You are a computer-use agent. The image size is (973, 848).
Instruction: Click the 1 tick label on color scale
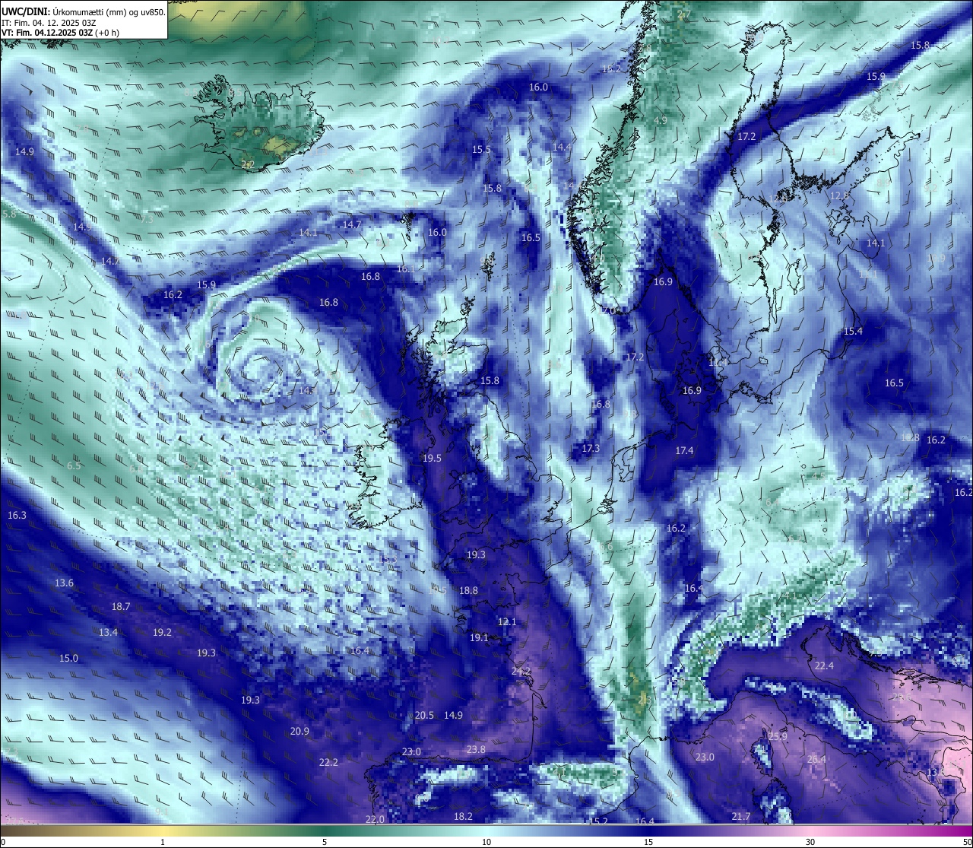click(163, 842)
